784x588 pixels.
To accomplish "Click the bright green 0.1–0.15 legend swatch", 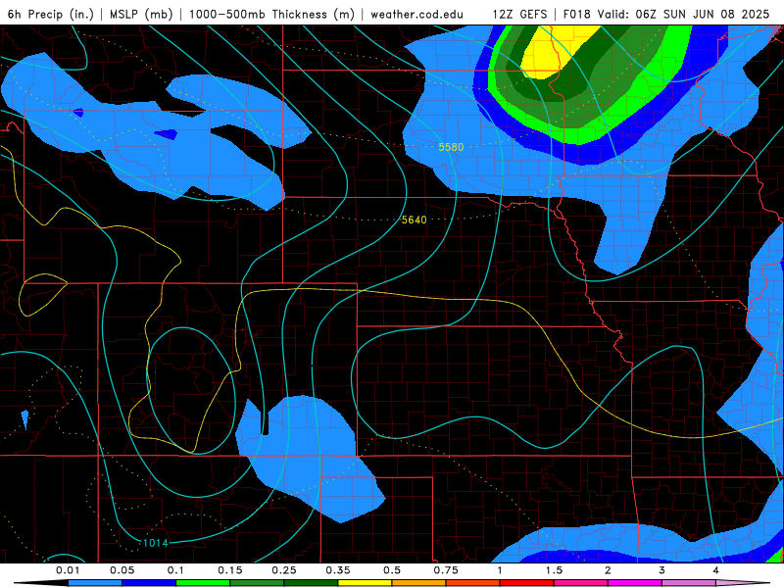I will 203,583.
